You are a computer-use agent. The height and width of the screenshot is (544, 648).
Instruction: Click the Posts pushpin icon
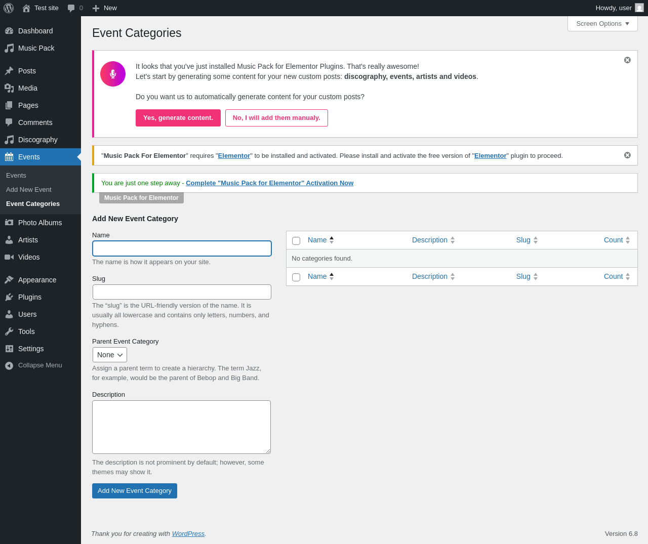tap(9, 71)
